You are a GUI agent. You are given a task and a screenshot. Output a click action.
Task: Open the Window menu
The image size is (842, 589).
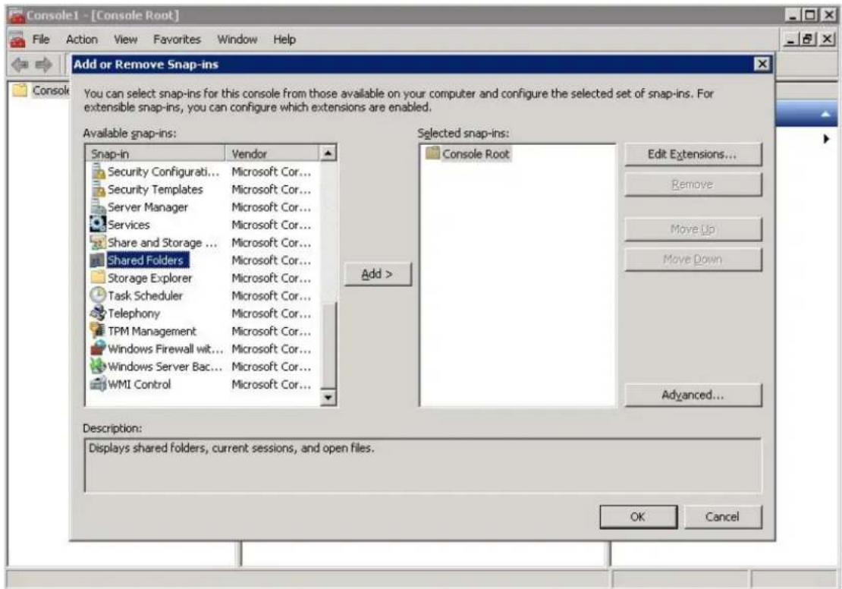[237, 39]
